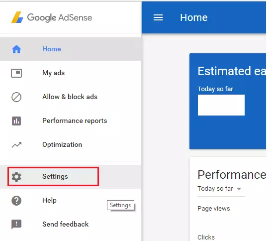This screenshot has width=273, height=241.
Task: Expand the Today so far dropdown arrow
Action: pyautogui.click(x=239, y=189)
